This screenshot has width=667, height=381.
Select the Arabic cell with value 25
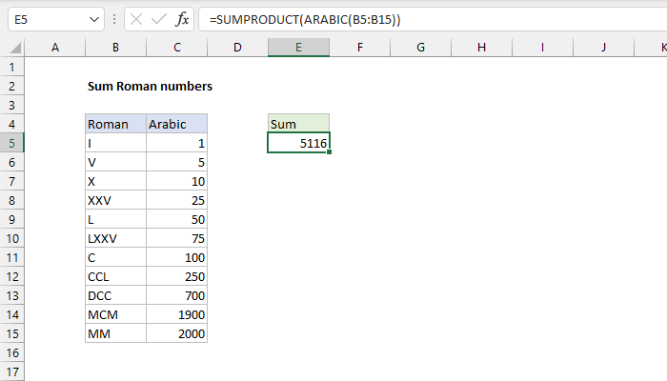177,200
